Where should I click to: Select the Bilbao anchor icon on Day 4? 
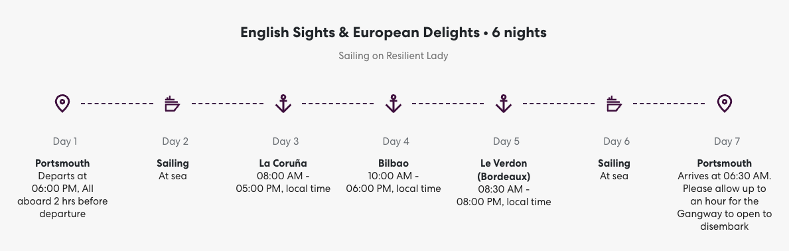(x=393, y=104)
